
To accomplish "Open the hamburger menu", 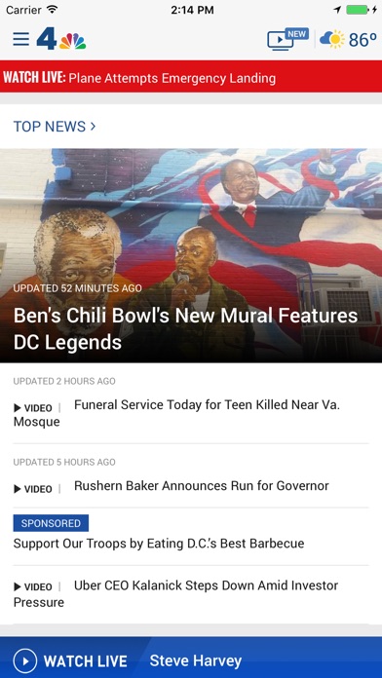I will coord(20,39).
